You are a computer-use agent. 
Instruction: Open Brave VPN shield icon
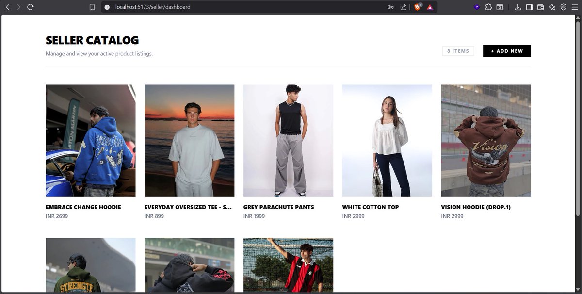pyautogui.click(x=563, y=7)
